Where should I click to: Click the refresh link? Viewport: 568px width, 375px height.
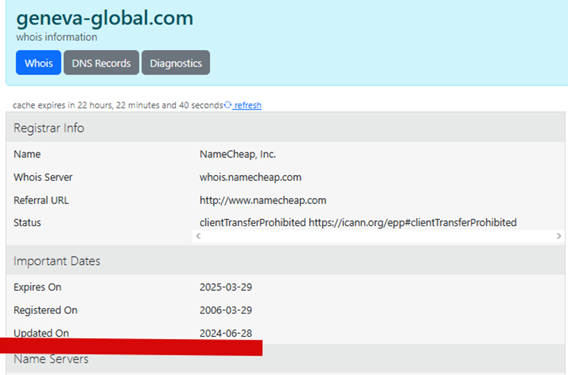248,105
